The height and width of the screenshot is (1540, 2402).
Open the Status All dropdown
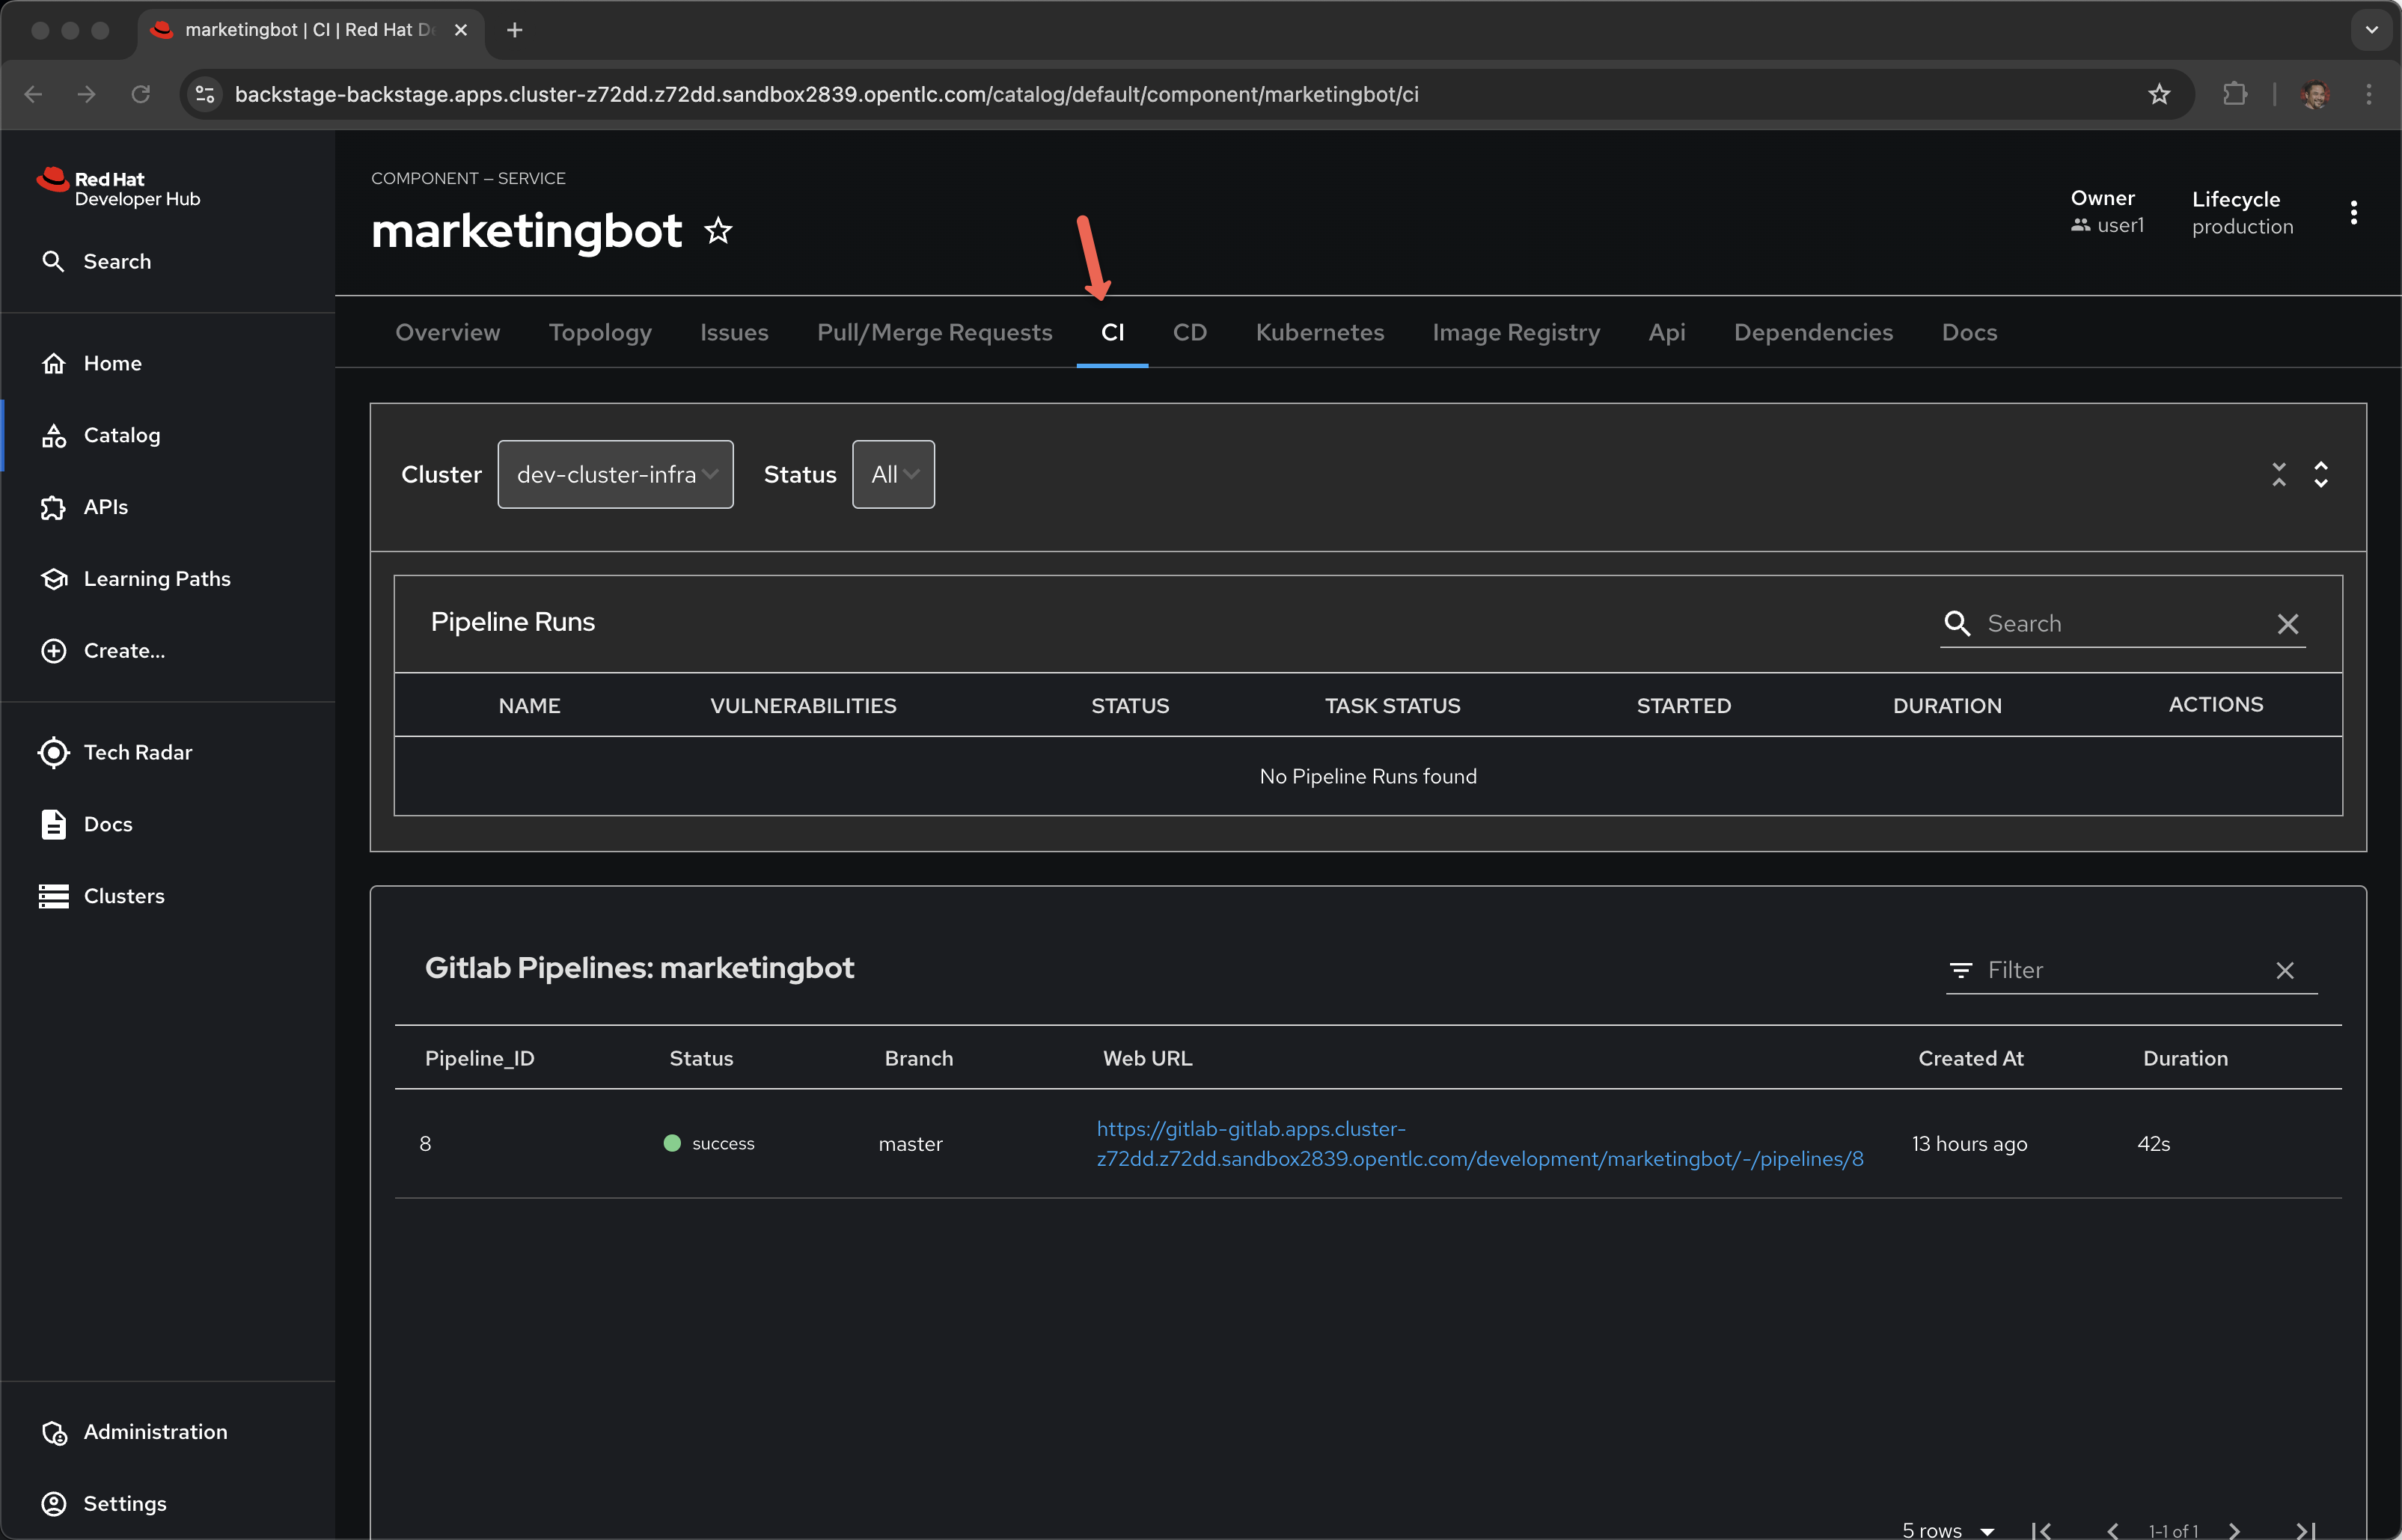(893, 474)
